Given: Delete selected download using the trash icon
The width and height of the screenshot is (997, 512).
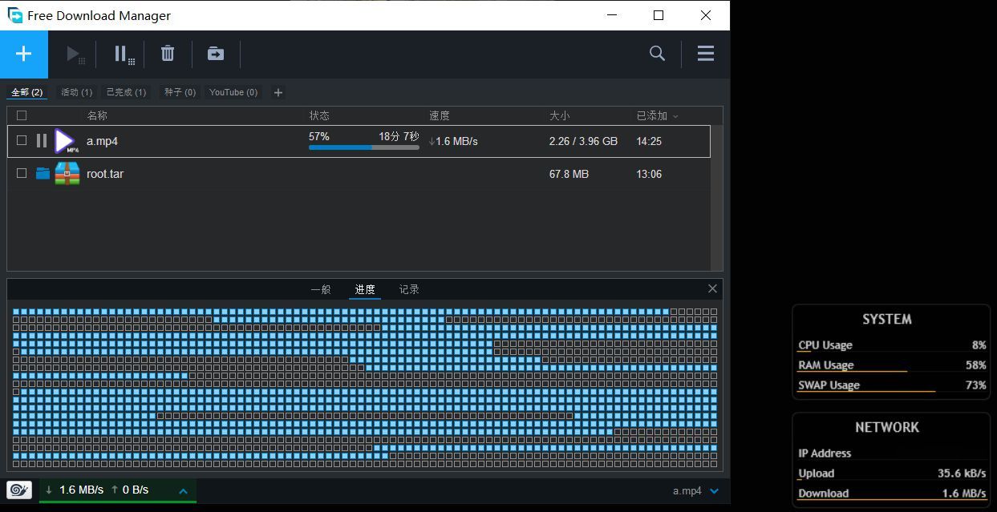Looking at the screenshot, I should pyautogui.click(x=168, y=54).
